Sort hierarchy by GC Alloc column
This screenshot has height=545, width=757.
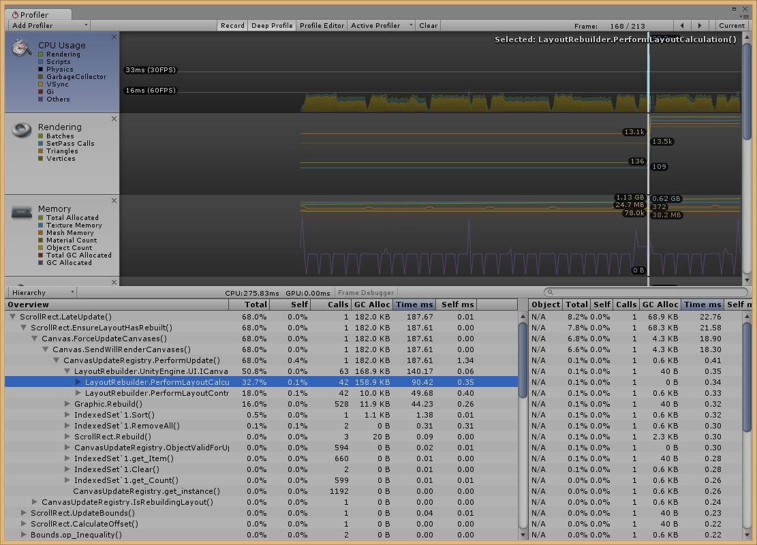tap(372, 305)
